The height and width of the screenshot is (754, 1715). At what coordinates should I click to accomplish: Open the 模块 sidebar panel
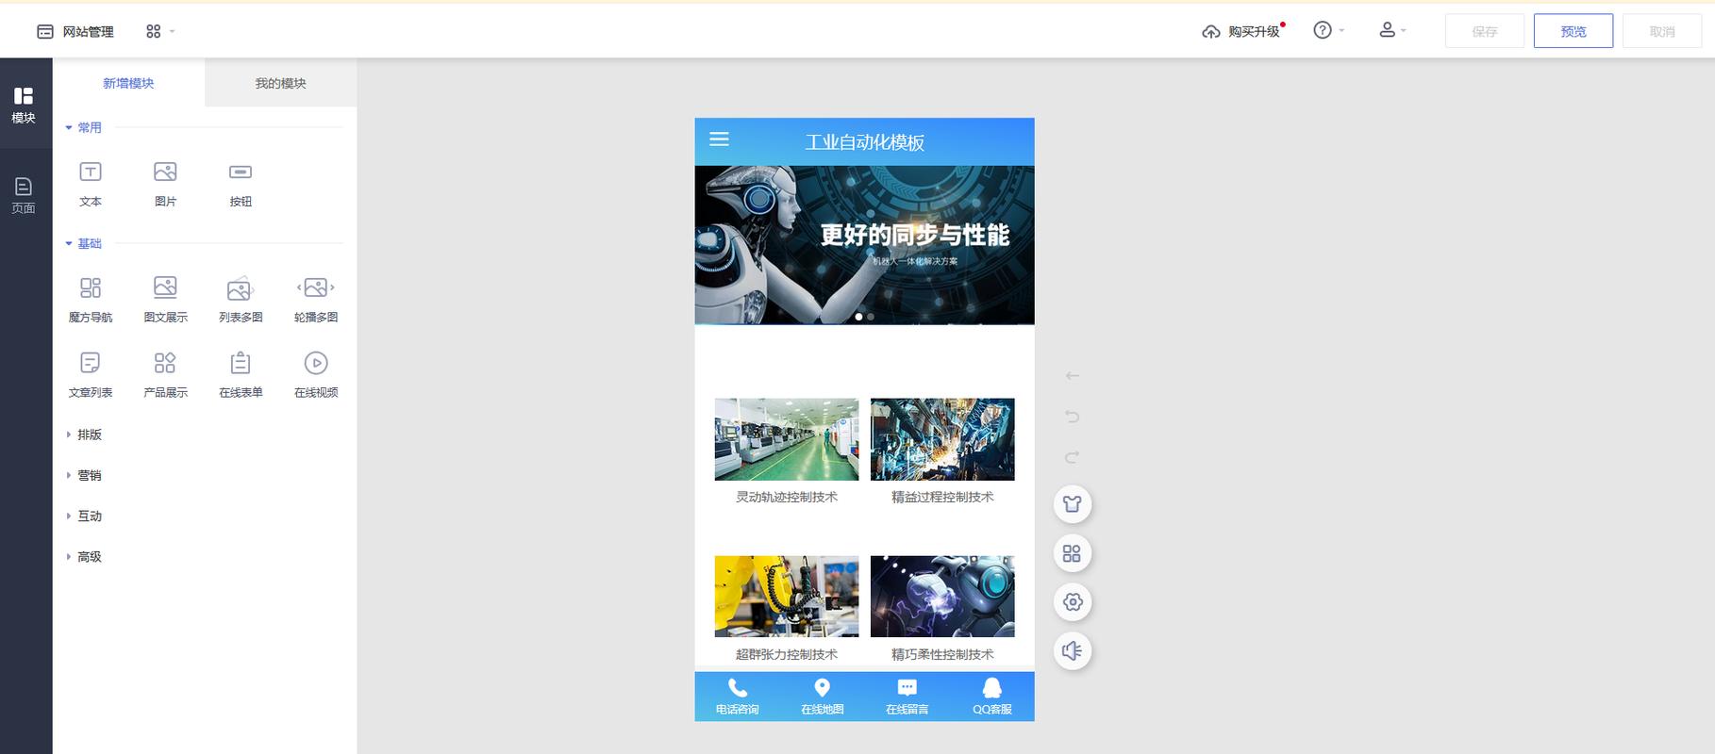(24, 104)
